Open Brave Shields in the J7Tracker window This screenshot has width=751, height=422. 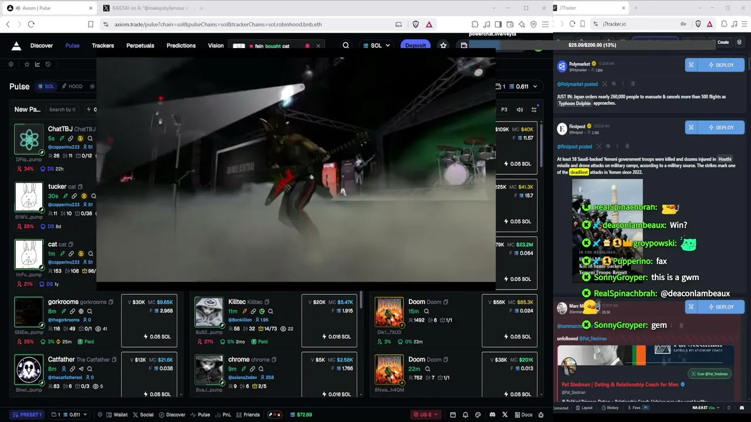[698, 24]
